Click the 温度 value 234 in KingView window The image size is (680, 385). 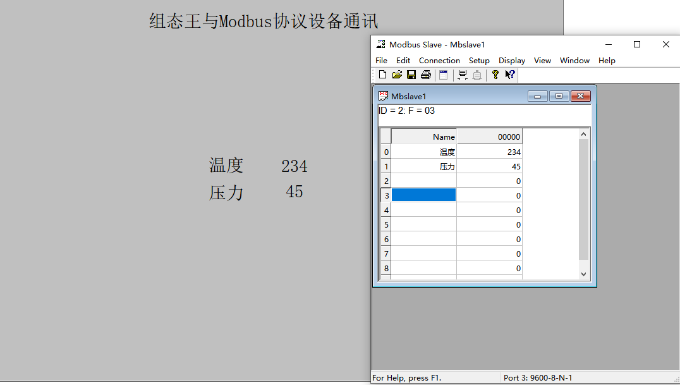[294, 166]
